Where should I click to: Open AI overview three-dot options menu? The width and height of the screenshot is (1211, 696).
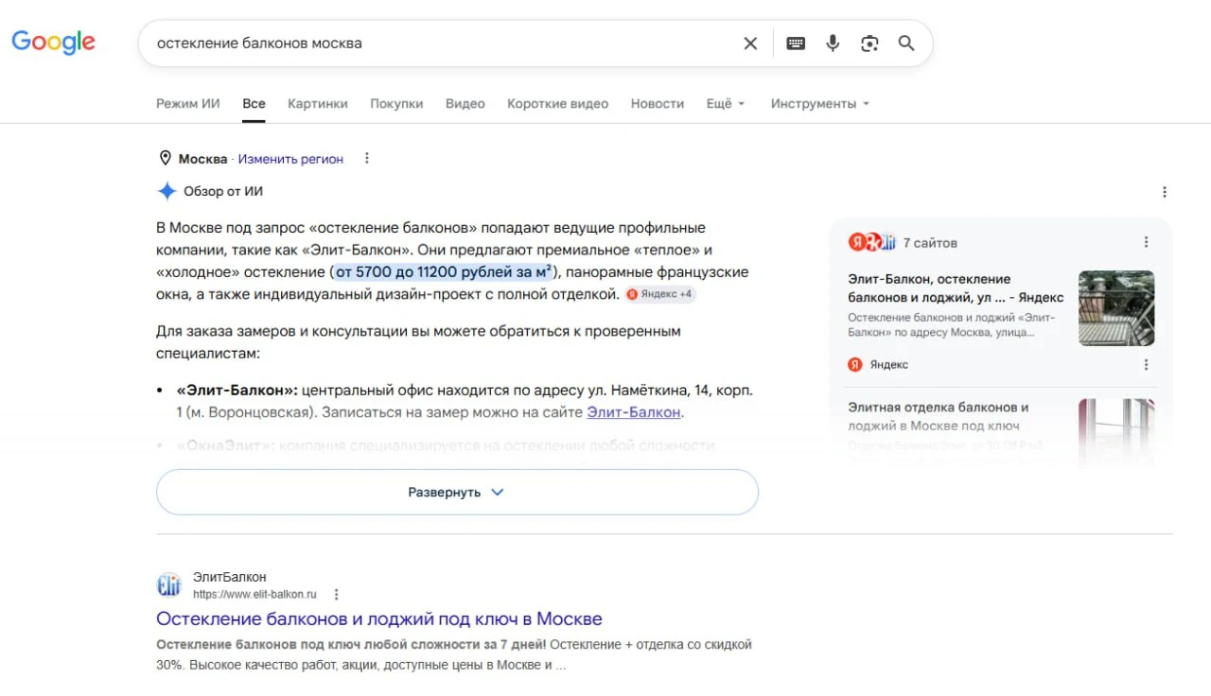tap(1165, 192)
